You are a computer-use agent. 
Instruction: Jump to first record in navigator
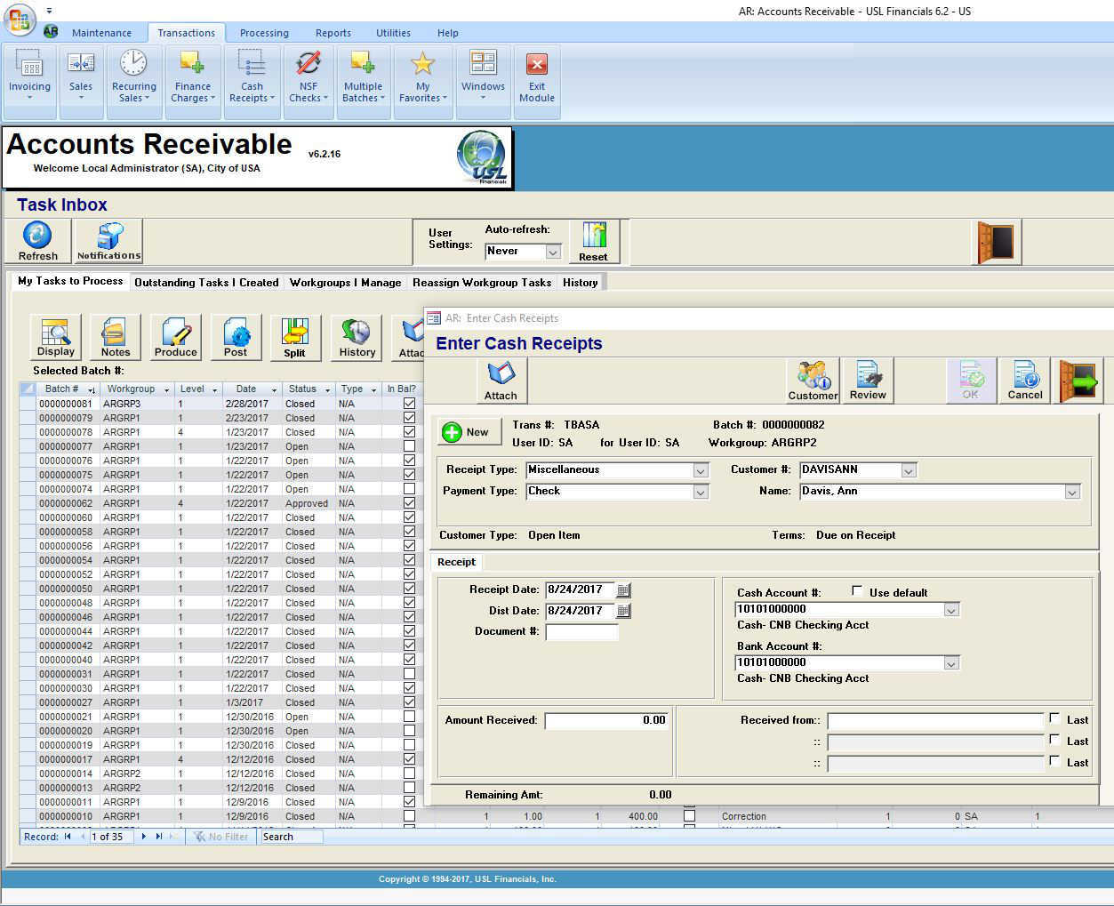[68, 837]
